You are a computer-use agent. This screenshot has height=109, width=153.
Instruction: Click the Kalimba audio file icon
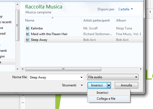point(28,28)
